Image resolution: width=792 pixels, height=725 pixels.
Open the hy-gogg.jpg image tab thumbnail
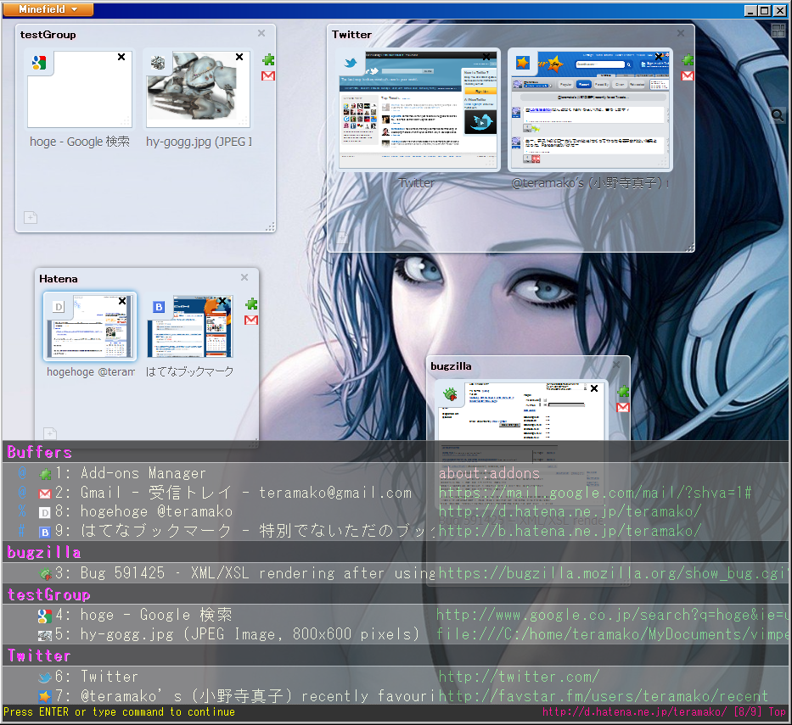(x=198, y=89)
